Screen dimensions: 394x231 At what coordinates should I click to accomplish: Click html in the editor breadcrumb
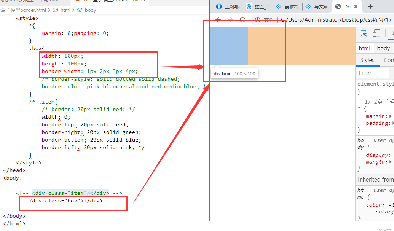(x=65, y=10)
